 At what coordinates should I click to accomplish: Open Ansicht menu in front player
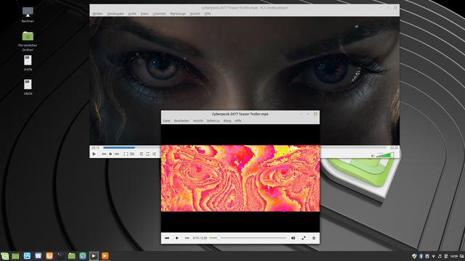point(198,121)
